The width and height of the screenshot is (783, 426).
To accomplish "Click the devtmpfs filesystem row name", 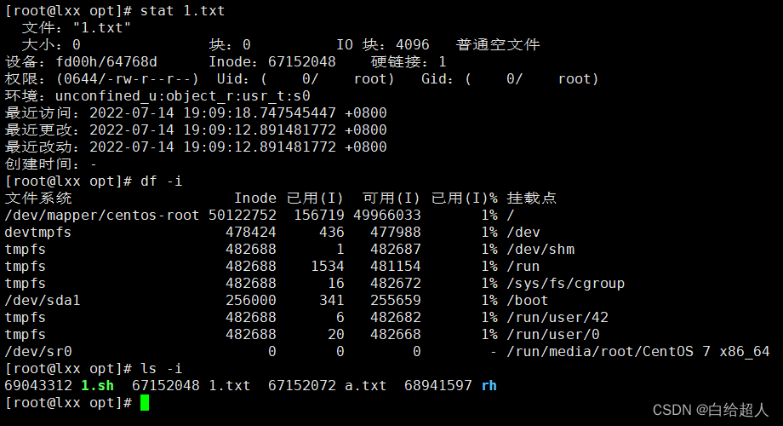I will click(x=38, y=232).
